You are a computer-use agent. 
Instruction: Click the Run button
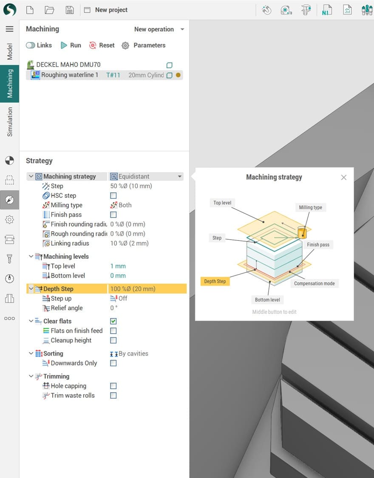[71, 45]
